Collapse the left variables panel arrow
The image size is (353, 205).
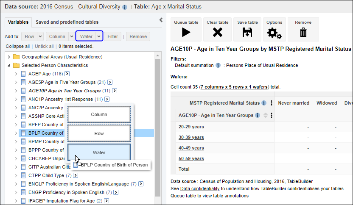tap(161, 20)
